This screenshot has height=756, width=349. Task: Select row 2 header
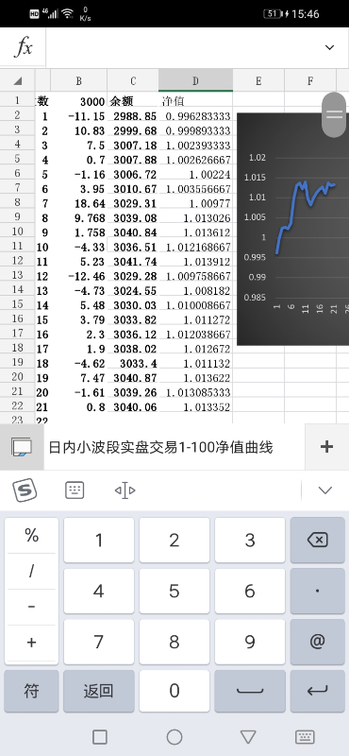point(18,114)
